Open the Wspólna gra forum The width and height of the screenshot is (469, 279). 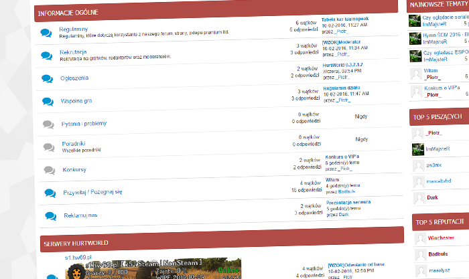76,101
